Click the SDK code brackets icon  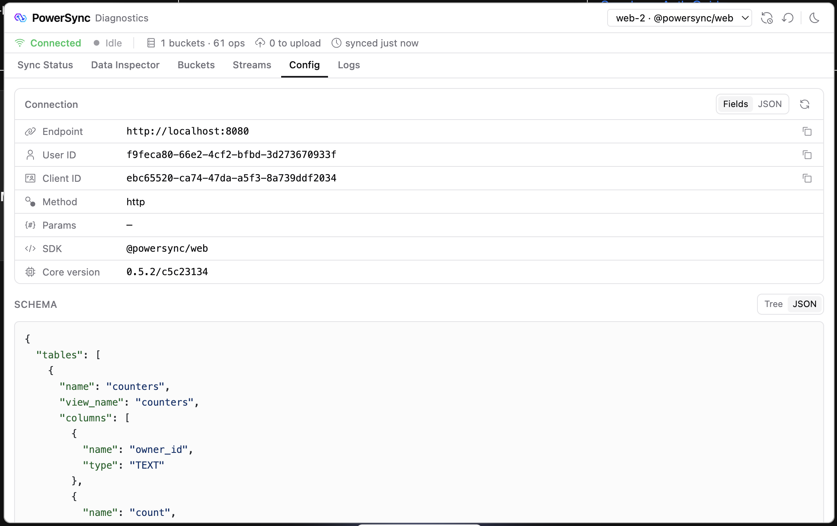click(x=30, y=248)
